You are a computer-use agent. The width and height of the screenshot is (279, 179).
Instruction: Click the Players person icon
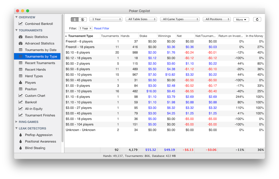(x=21, y=82)
